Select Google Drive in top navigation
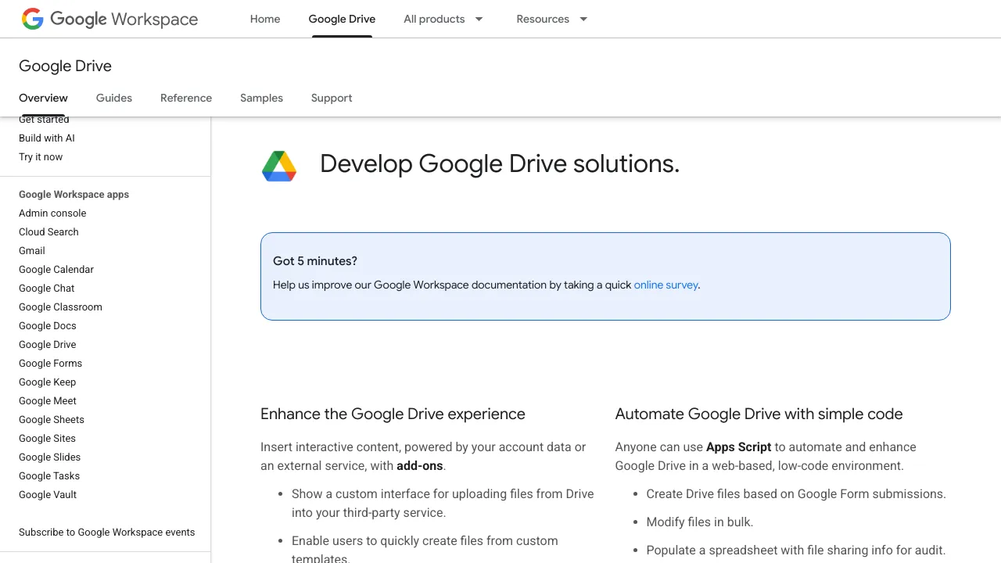Viewport: 1001px width, 563px height. click(342, 19)
